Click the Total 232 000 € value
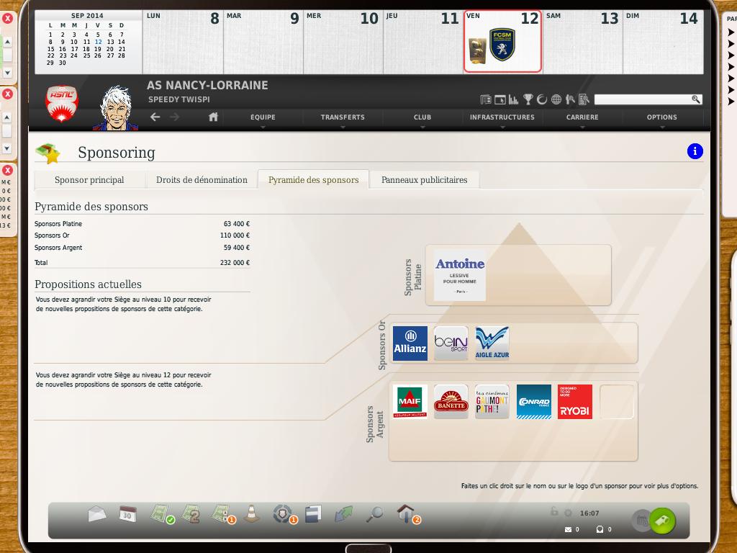 click(x=235, y=262)
